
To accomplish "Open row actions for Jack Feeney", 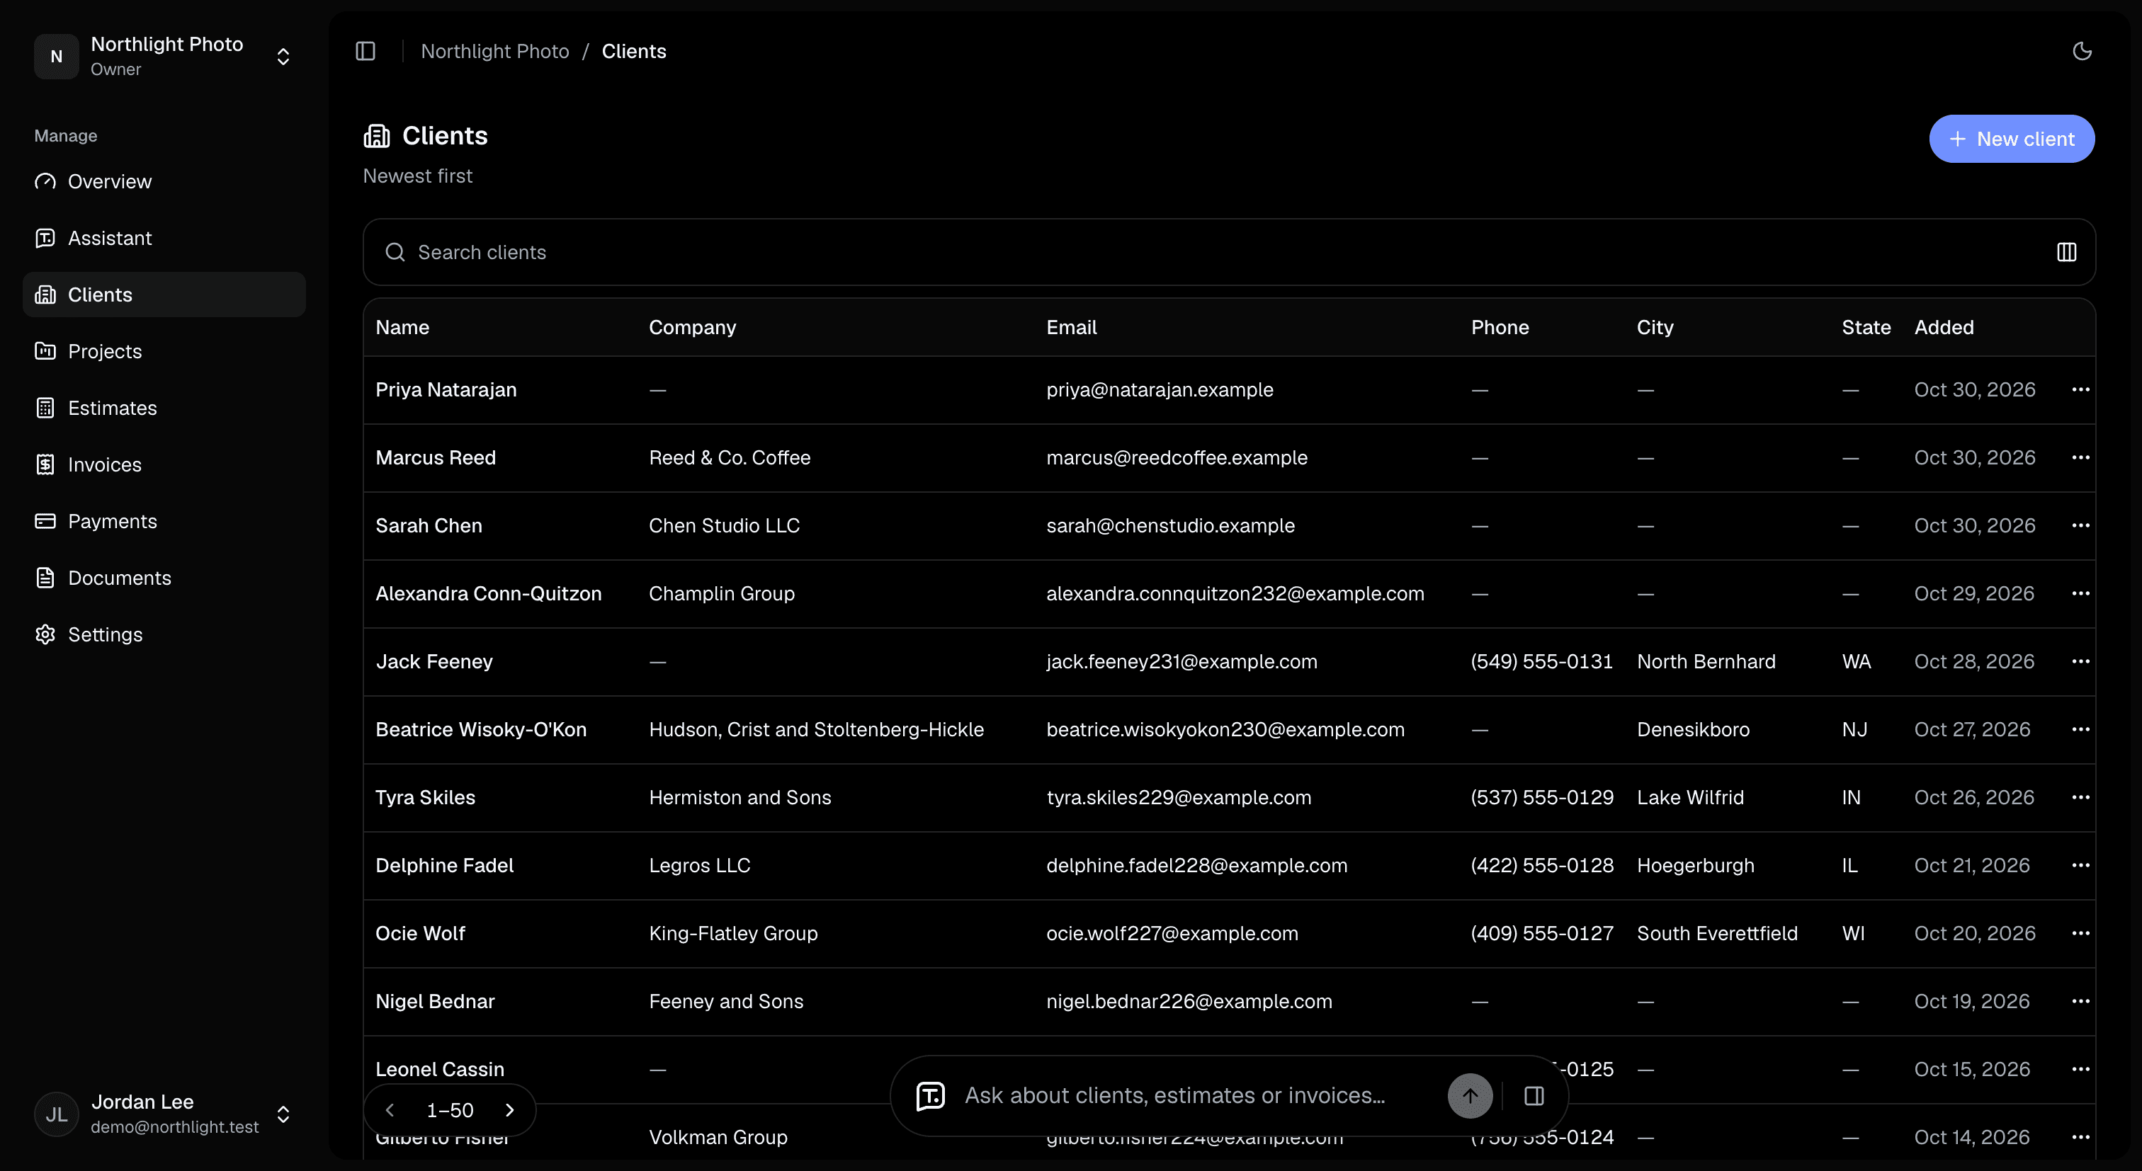I will (x=2080, y=661).
